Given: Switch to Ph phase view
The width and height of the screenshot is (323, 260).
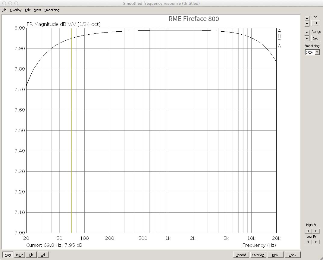Looking at the screenshot, I should 31,255.
